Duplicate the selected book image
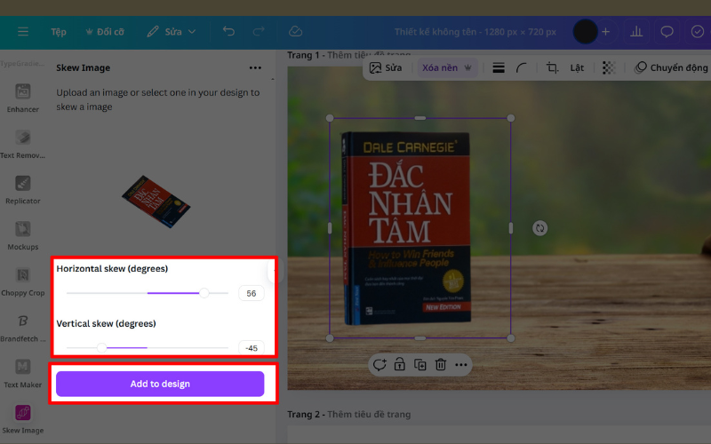This screenshot has height=444, width=711. [419, 365]
